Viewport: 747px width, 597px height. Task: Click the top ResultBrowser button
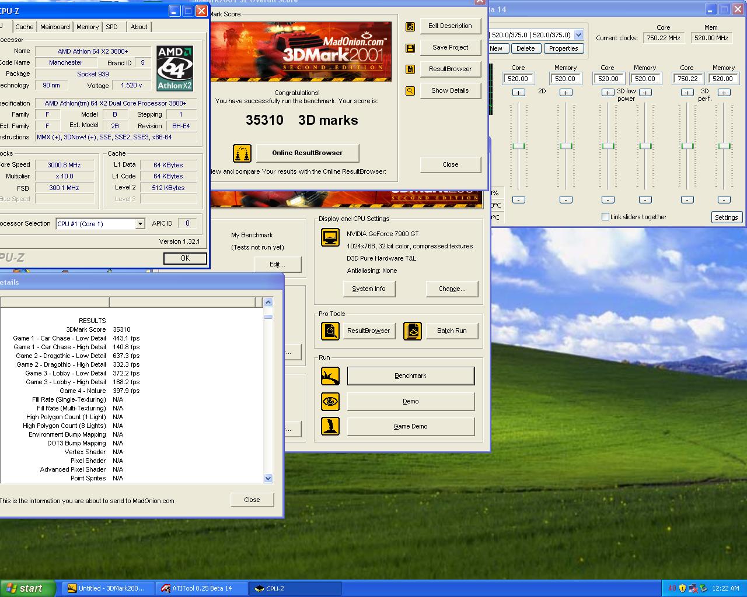[450, 69]
